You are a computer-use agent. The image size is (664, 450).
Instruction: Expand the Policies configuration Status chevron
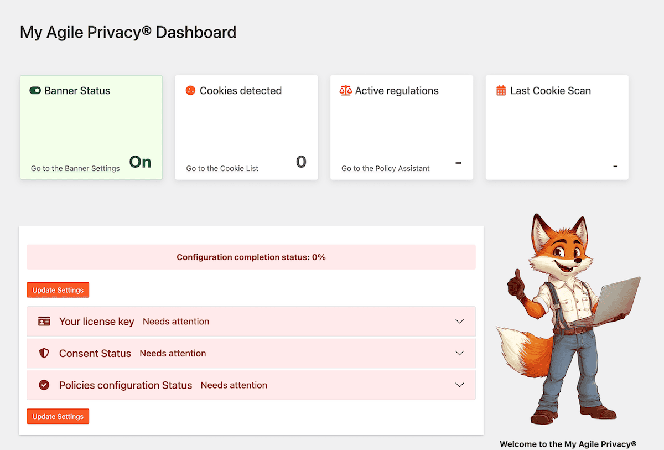pos(459,385)
